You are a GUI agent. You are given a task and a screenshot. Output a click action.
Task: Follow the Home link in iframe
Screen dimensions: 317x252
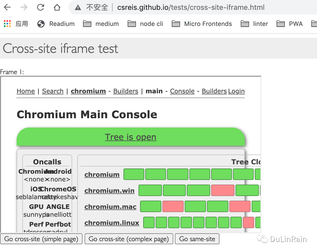pyautogui.click(x=26, y=91)
